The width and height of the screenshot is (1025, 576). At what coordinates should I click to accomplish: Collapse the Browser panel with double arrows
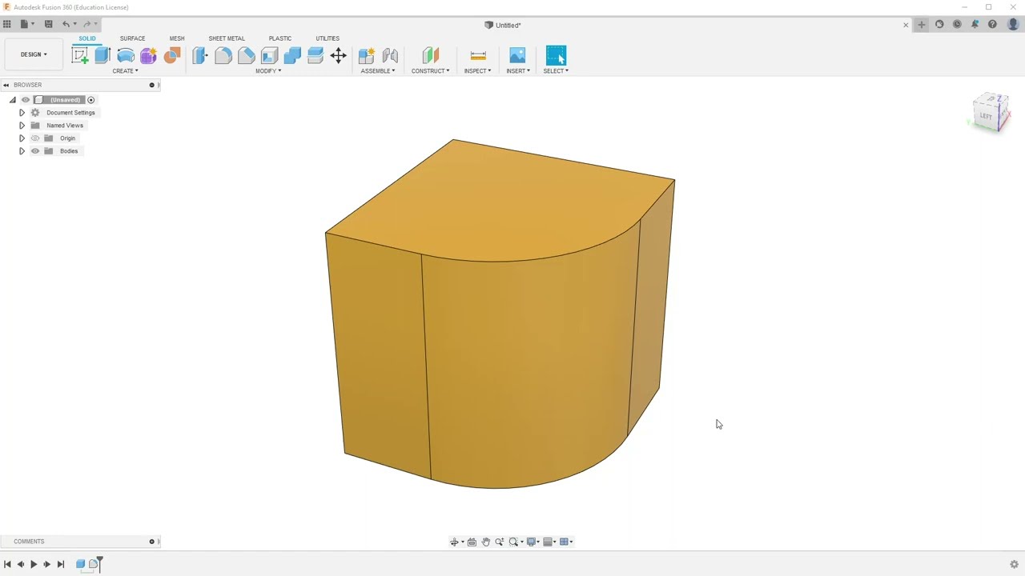pos(6,85)
